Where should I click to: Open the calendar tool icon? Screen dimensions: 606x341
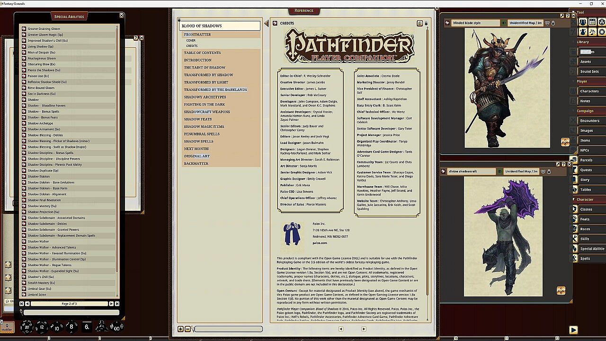[x=592, y=22]
